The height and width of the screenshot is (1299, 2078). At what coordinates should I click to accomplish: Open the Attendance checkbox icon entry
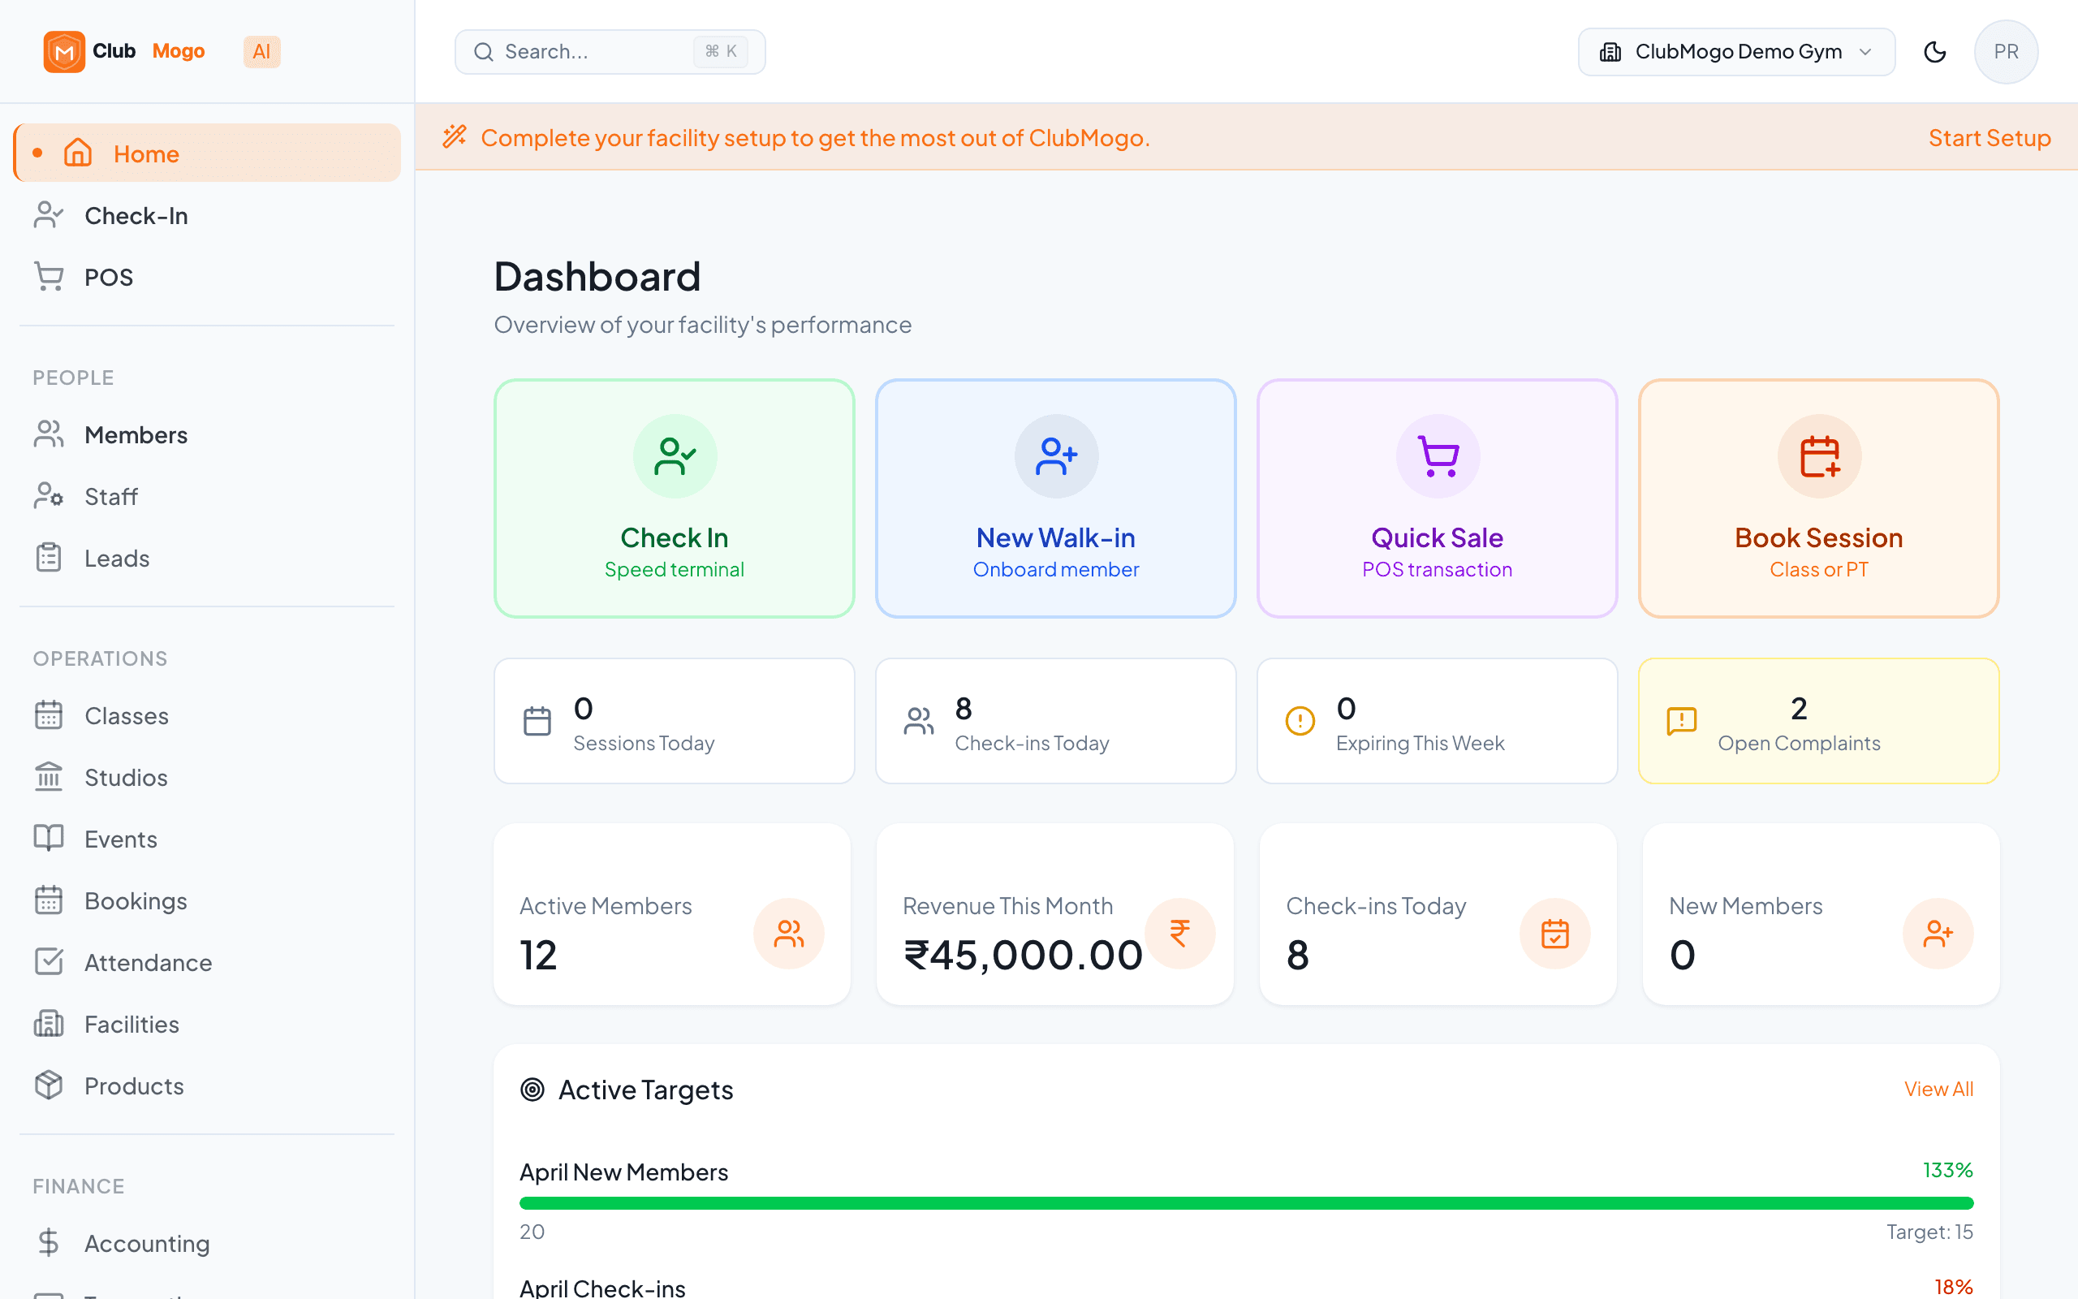coord(48,962)
